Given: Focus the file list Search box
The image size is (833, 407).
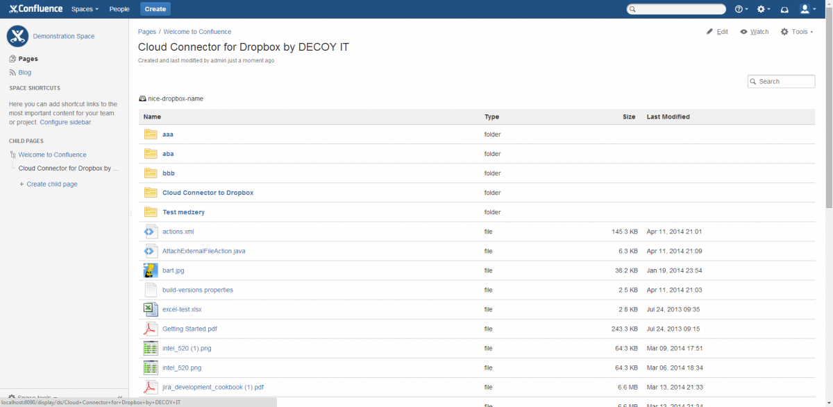Looking at the screenshot, I should [x=781, y=81].
